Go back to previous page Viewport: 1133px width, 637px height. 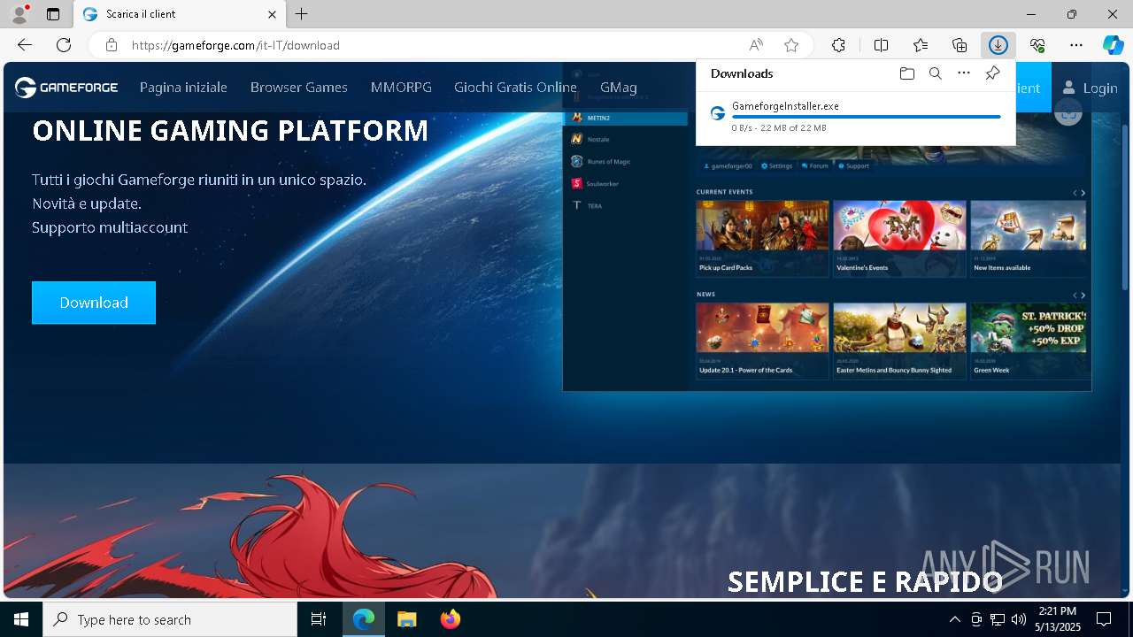[25, 45]
